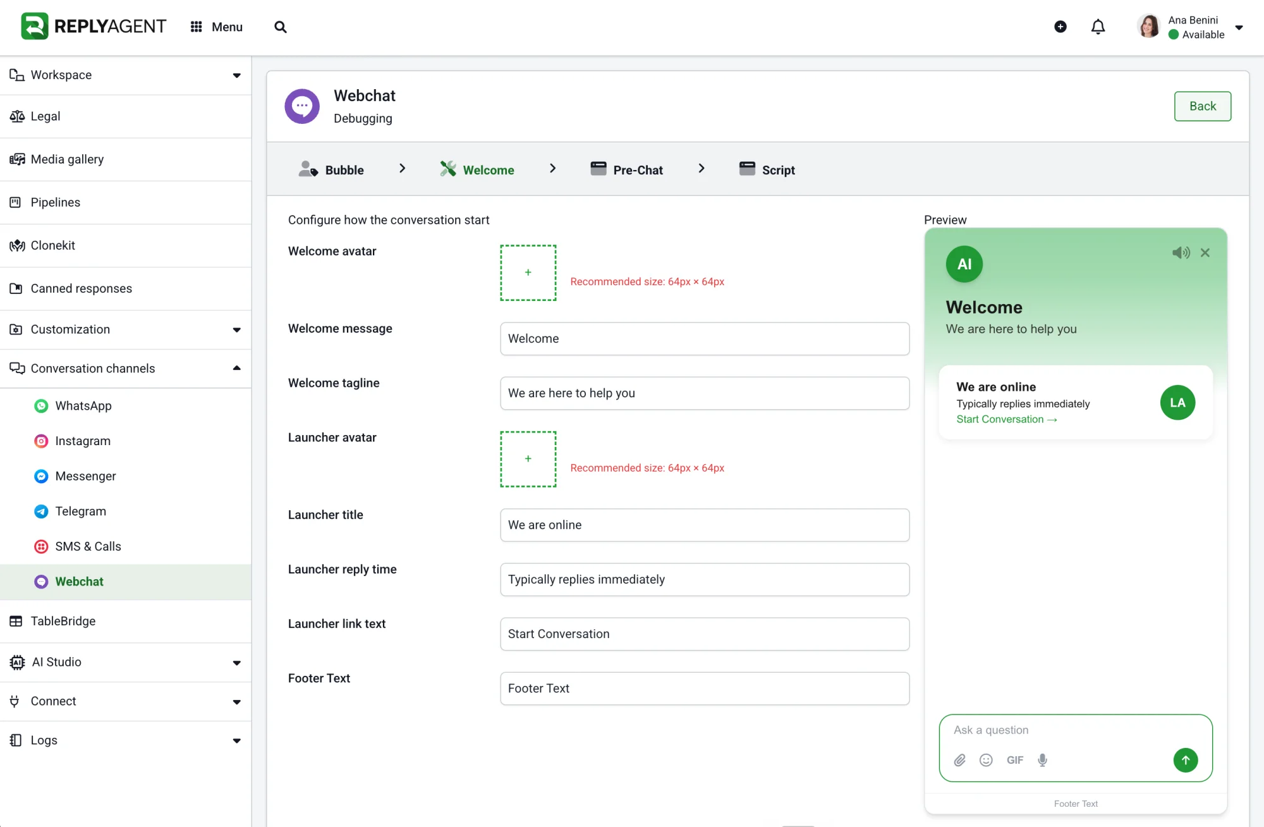Open Canned responses
1264x827 pixels.
(126, 288)
